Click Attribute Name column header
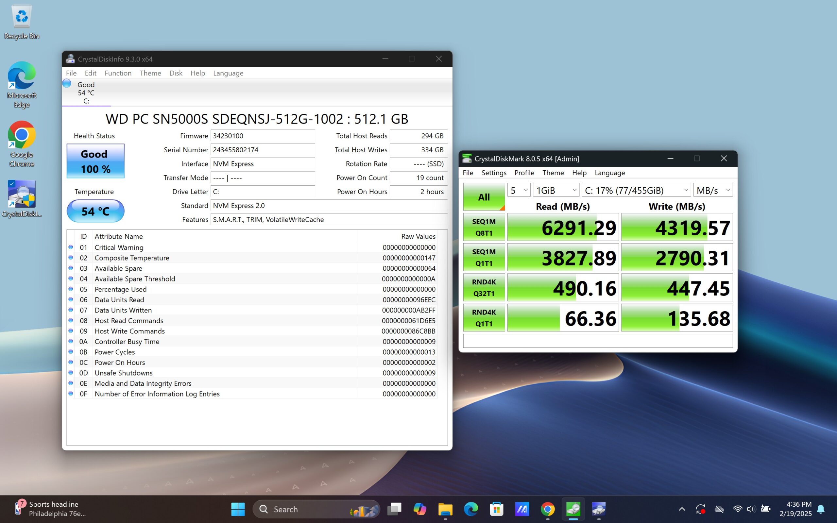Image resolution: width=837 pixels, height=523 pixels. [224, 236]
